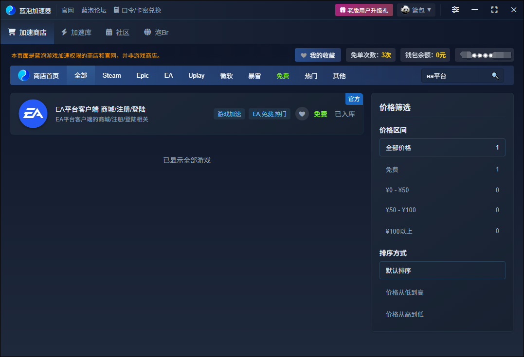Click the shopping cart icon
Screen dimensions: 524x357
(12, 32)
